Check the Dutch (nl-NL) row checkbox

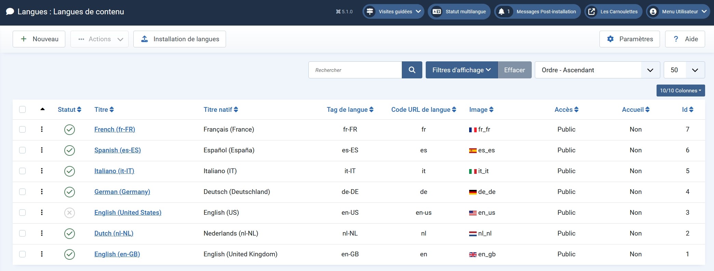point(23,233)
